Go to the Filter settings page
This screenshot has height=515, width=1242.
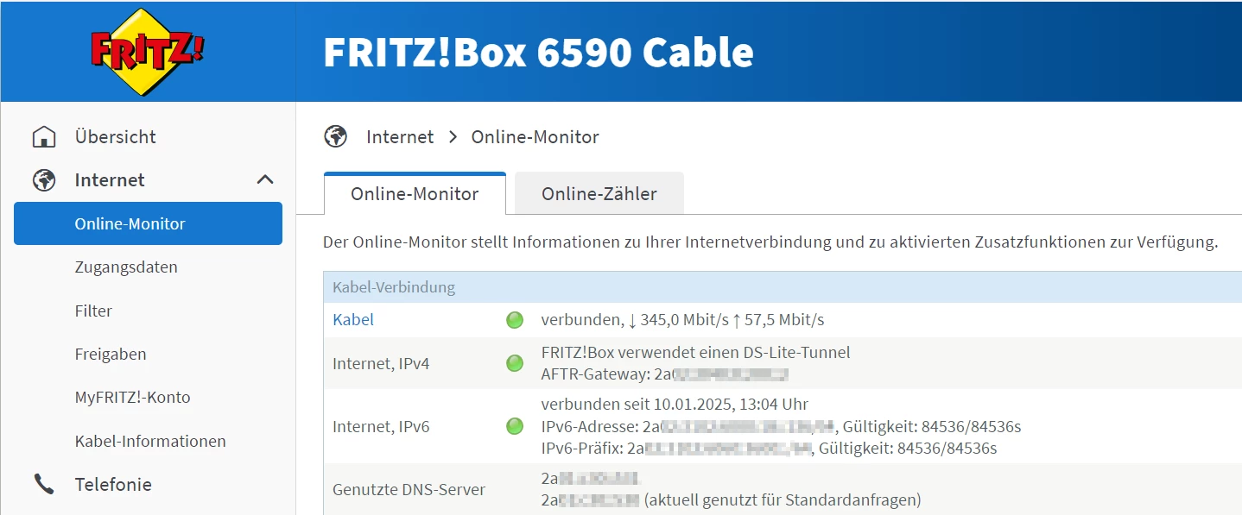[93, 311]
